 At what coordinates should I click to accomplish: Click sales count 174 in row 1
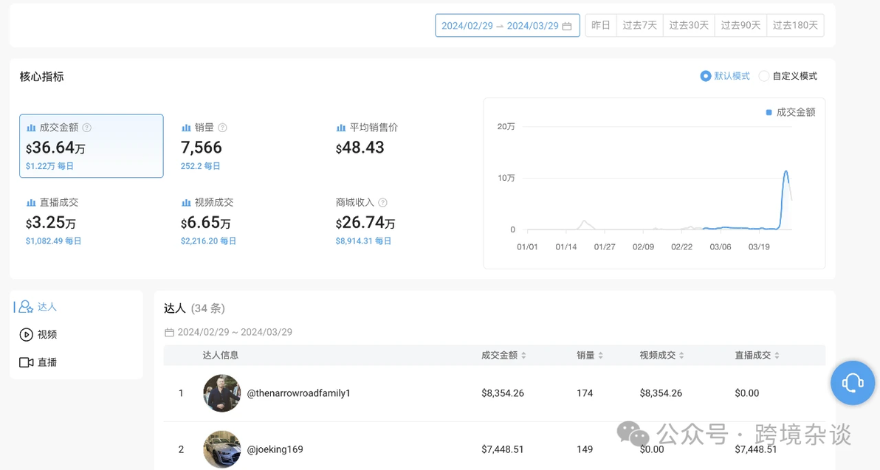click(585, 393)
